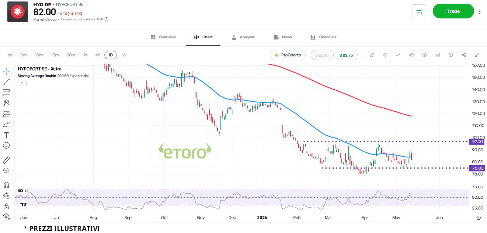Select the 1h timeframe

pos(86,55)
